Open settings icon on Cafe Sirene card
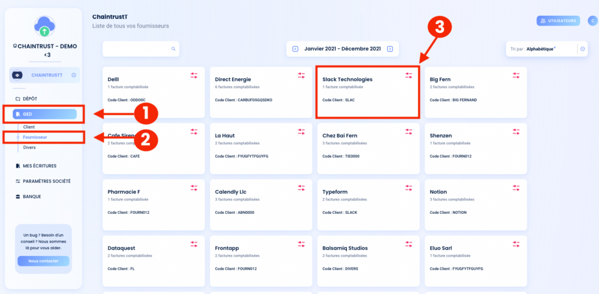The width and height of the screenshot is (599, 294). tap(194, 132)
